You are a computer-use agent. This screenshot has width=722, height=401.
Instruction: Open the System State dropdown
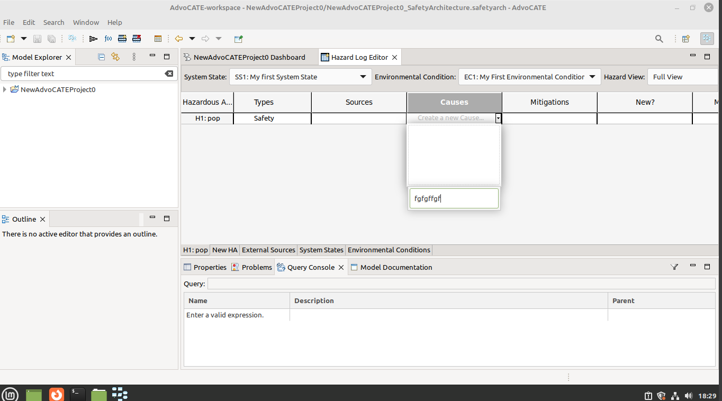point(301,77)
